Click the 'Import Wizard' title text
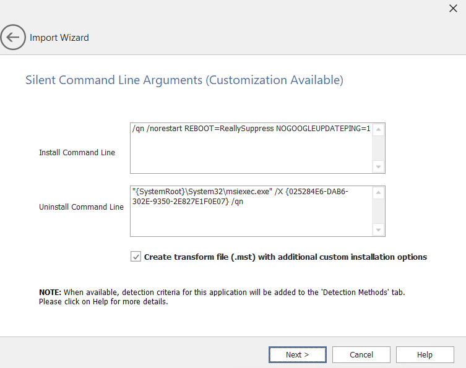This screenshot has width=466, height=368. point(59,38)
